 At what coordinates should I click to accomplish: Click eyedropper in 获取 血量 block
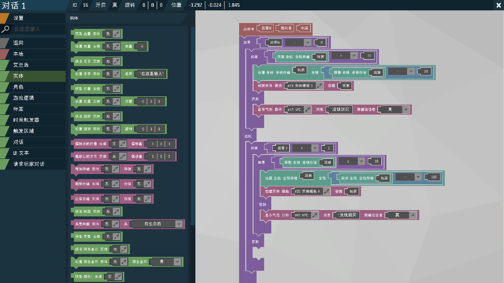point(117,34)
